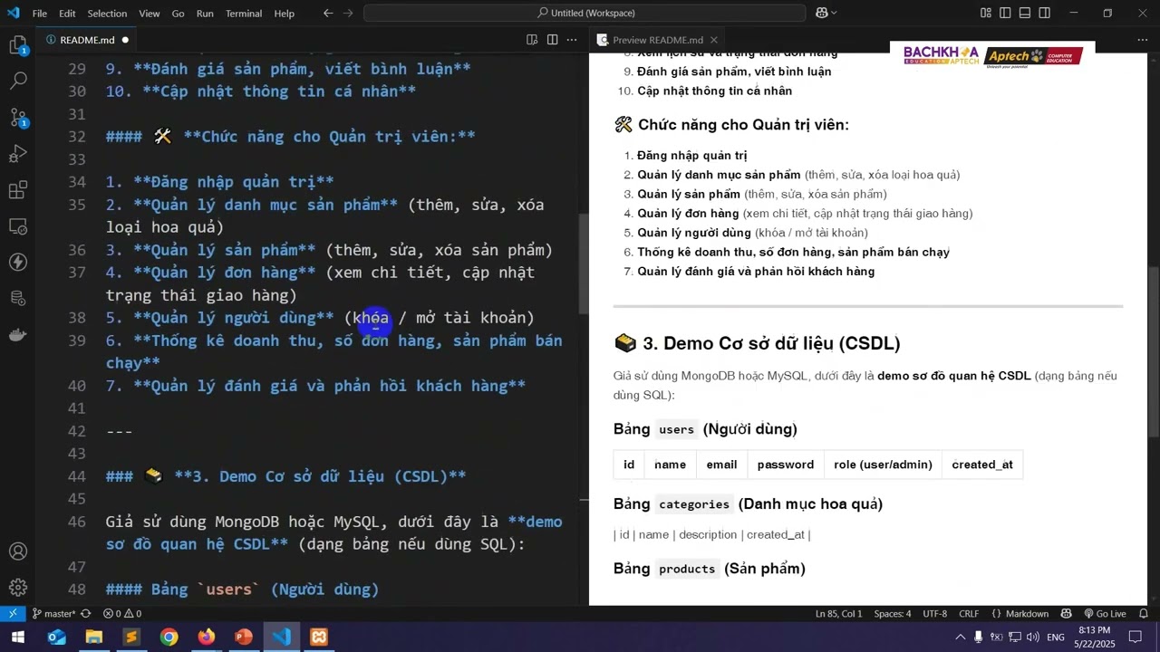Open the Go menu
This screenshot has width=1160, height=652.
(178, 14)
